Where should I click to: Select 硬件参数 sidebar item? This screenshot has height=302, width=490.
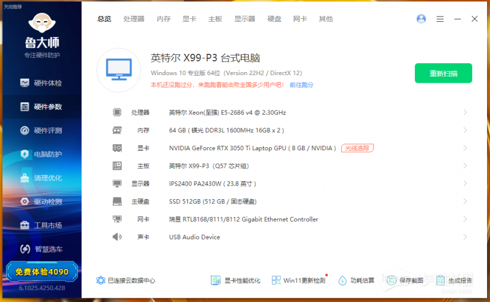click(41, 107)
